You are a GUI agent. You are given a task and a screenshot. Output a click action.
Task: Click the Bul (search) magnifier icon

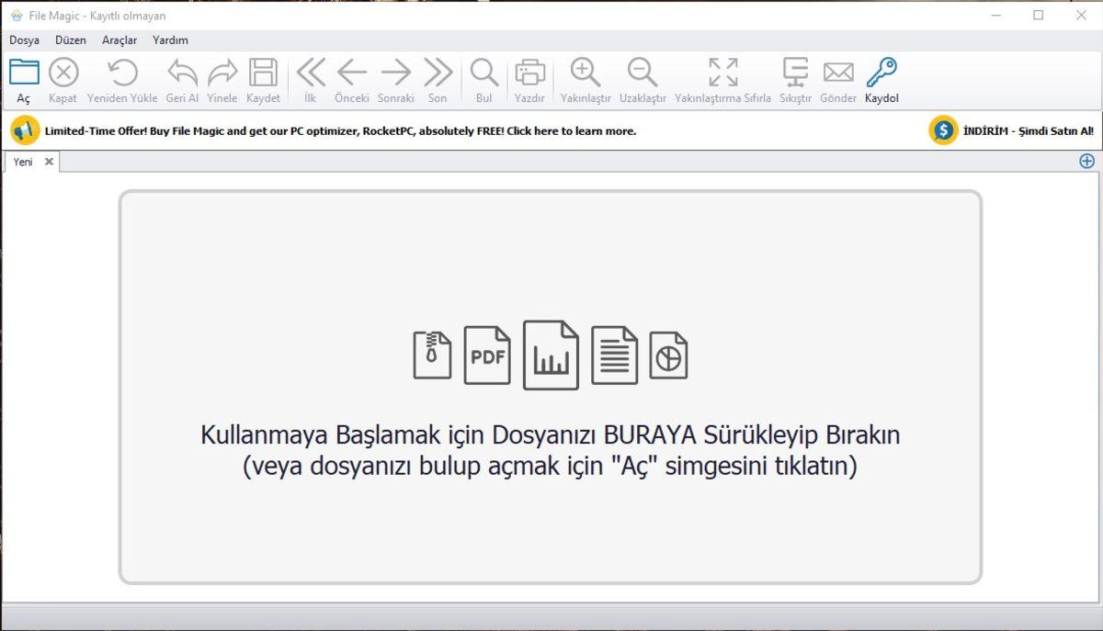(483, 72)
